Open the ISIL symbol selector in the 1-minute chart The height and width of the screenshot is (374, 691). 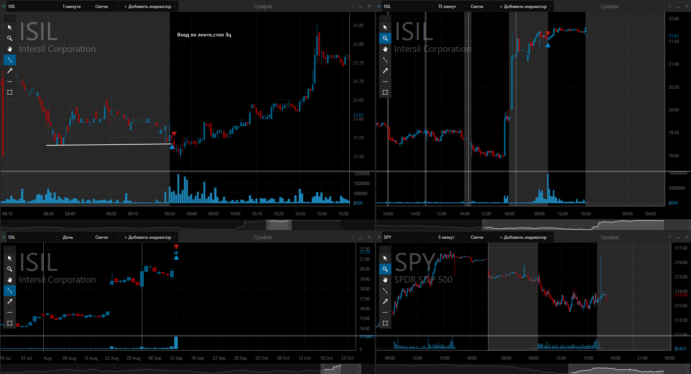(x=33, y=6)
